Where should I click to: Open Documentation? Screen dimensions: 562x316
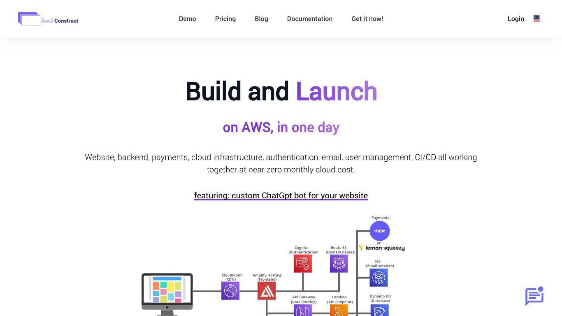click(x=310, y=19)
